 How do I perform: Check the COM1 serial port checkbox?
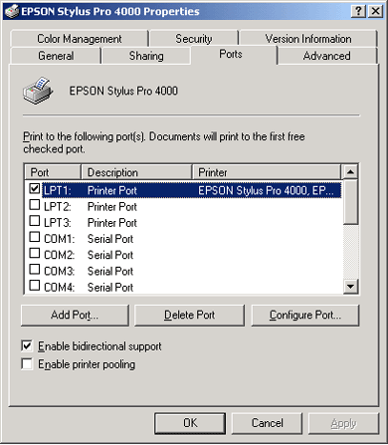point(35,237)
